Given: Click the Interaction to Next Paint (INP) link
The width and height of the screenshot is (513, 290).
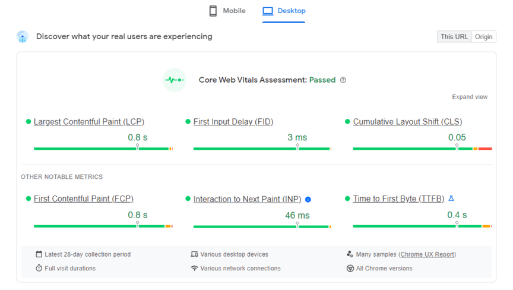Looking at the screenshot, I should tap(247, 200).
